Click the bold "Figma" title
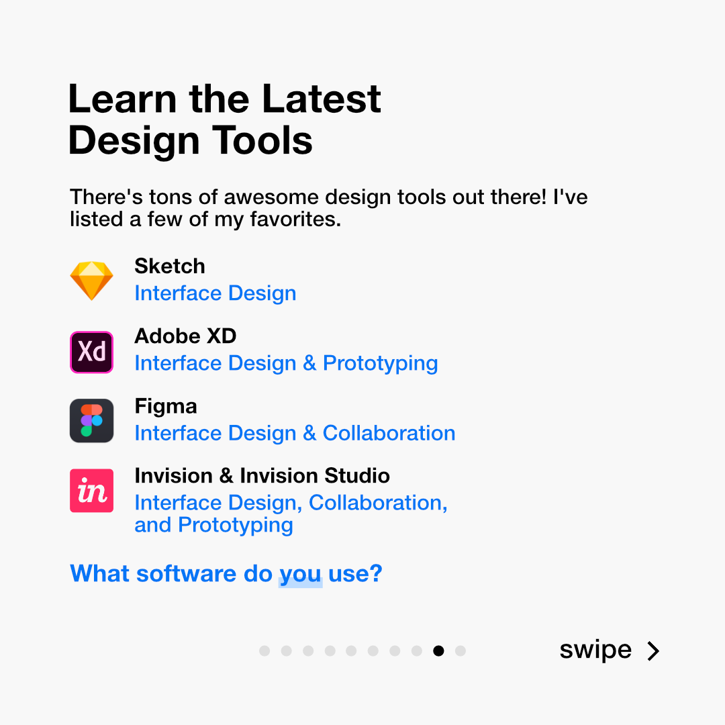 tap(166, 406)
